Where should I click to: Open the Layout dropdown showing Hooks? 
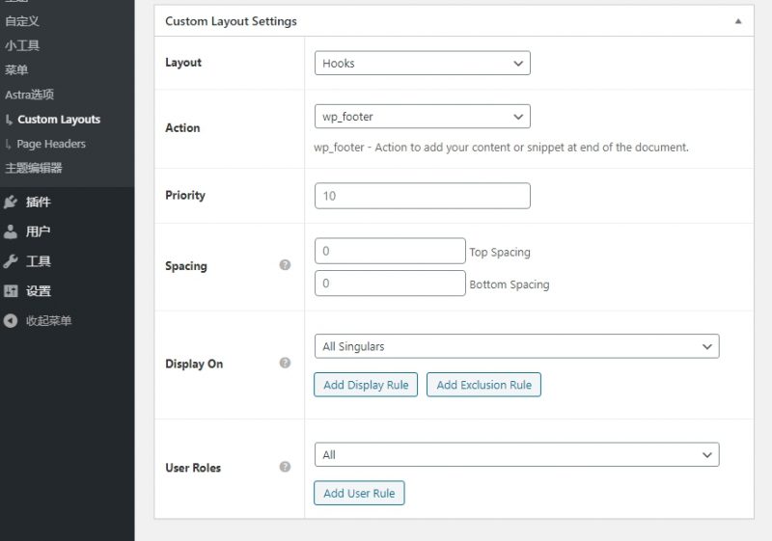422,64
